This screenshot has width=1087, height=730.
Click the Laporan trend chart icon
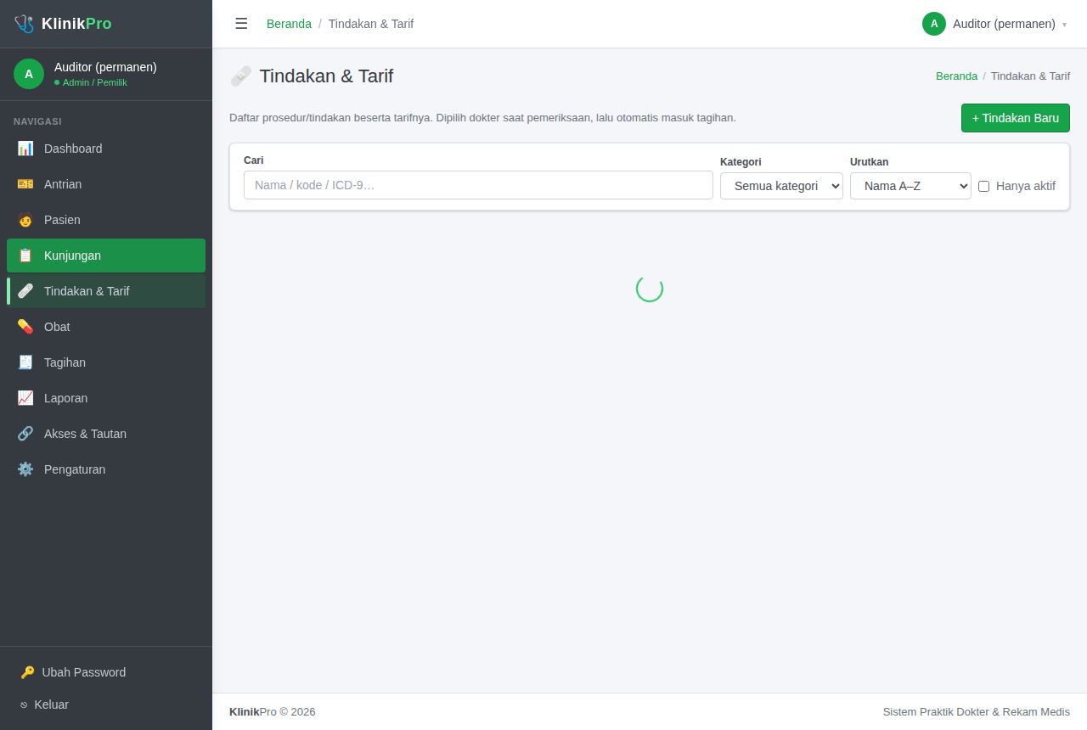click(25, 398)
